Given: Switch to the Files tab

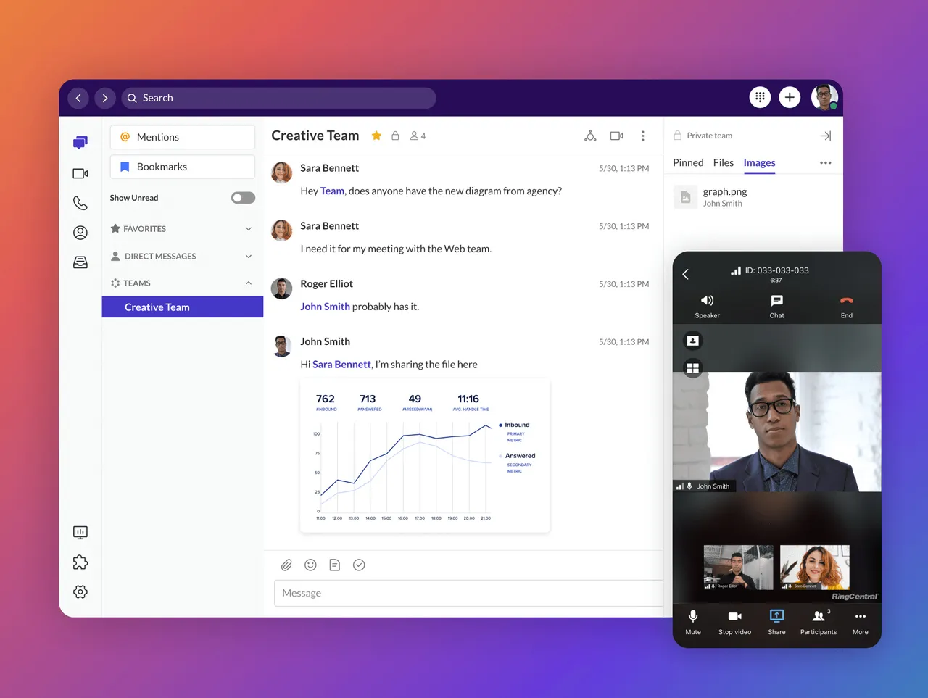Looking at the screenshot, I should click(723, 163).
